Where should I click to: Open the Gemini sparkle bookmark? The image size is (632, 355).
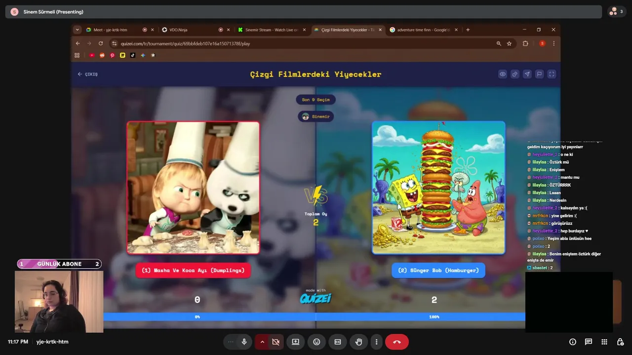click(x=143, y=55)
